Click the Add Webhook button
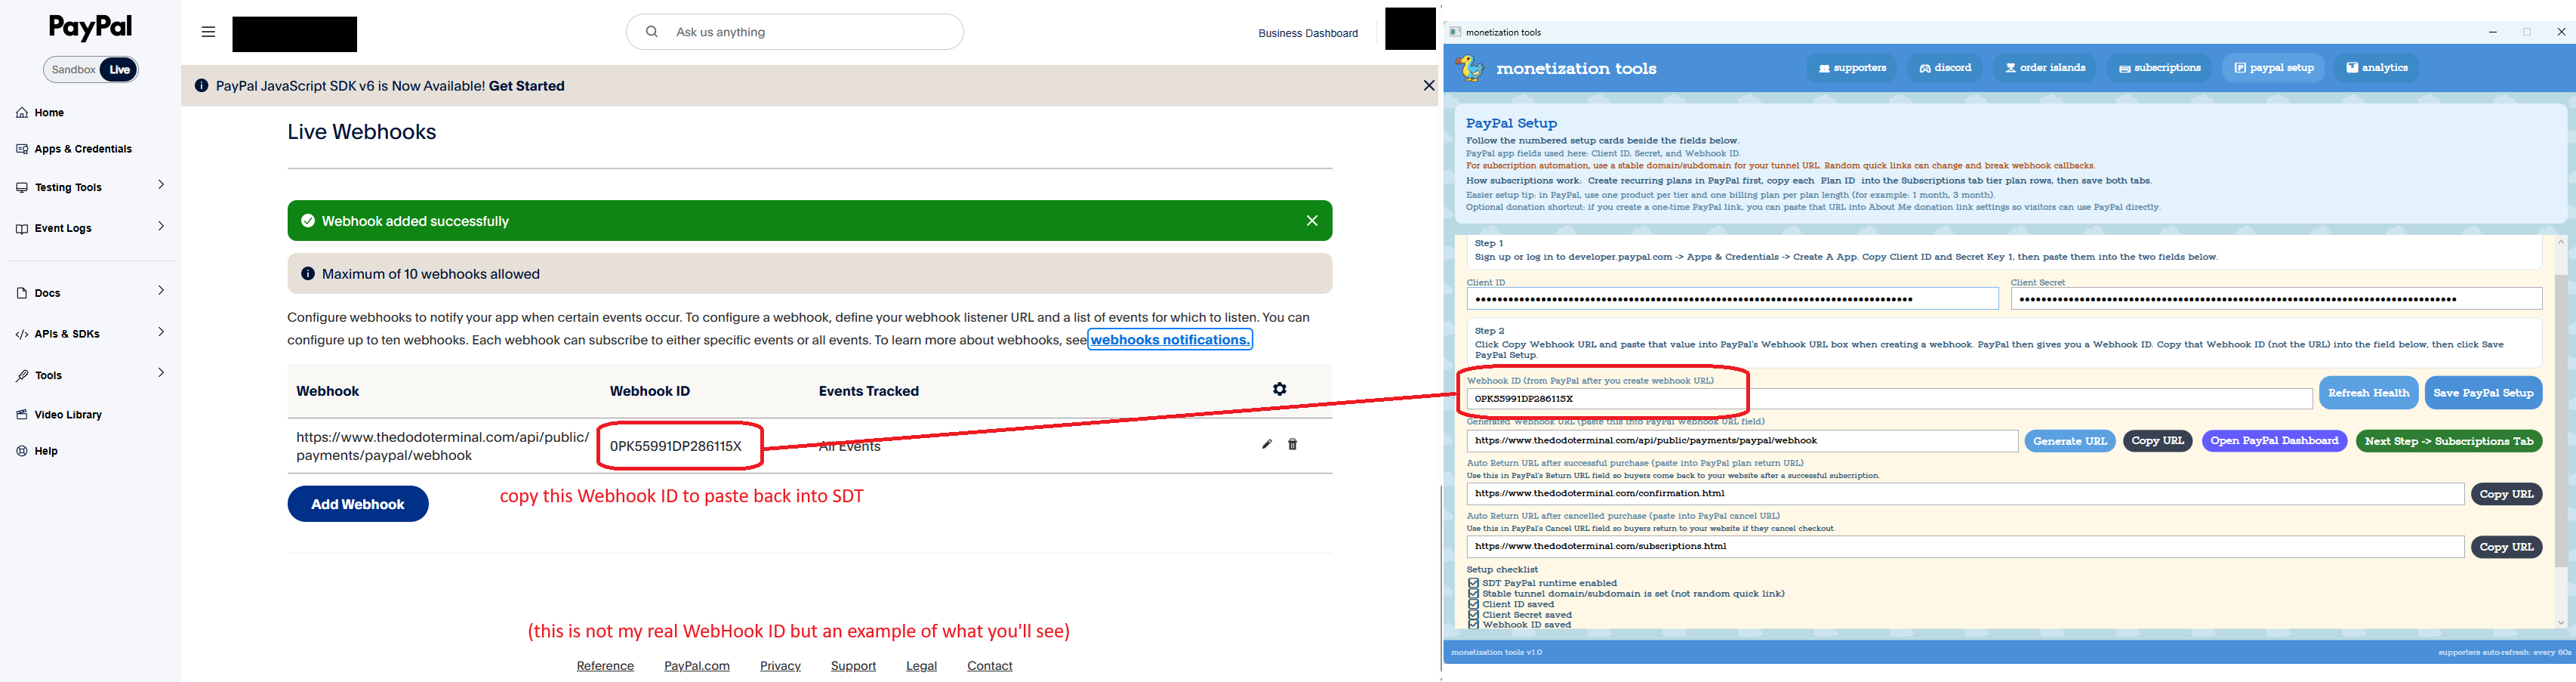2576x682 pixels. pyautogui.click(x=358, y=504)
